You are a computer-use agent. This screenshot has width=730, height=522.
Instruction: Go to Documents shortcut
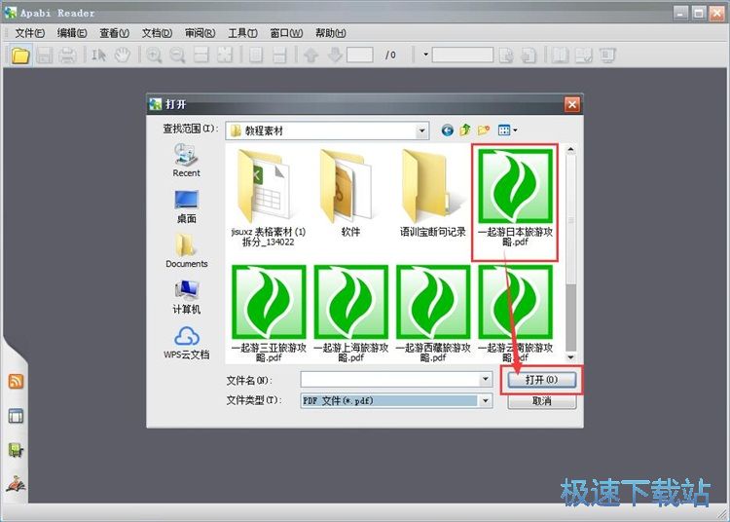(x=186, y=251)
